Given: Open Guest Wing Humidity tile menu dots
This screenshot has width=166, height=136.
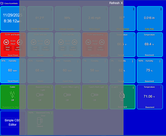Looking at the screenshot, I should point(78,61).
